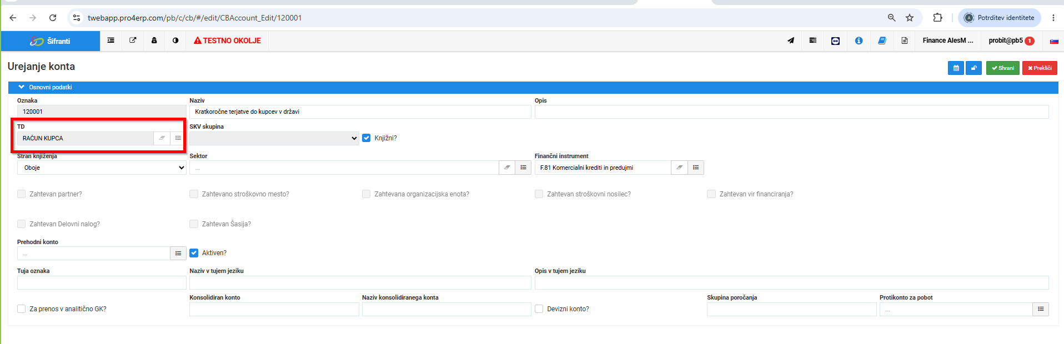Uncheck the Knjižni? checkbox
The image size is (1064, 344).
367,138
